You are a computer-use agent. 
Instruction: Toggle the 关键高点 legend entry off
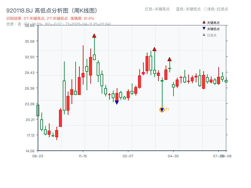tap(211, 22)
